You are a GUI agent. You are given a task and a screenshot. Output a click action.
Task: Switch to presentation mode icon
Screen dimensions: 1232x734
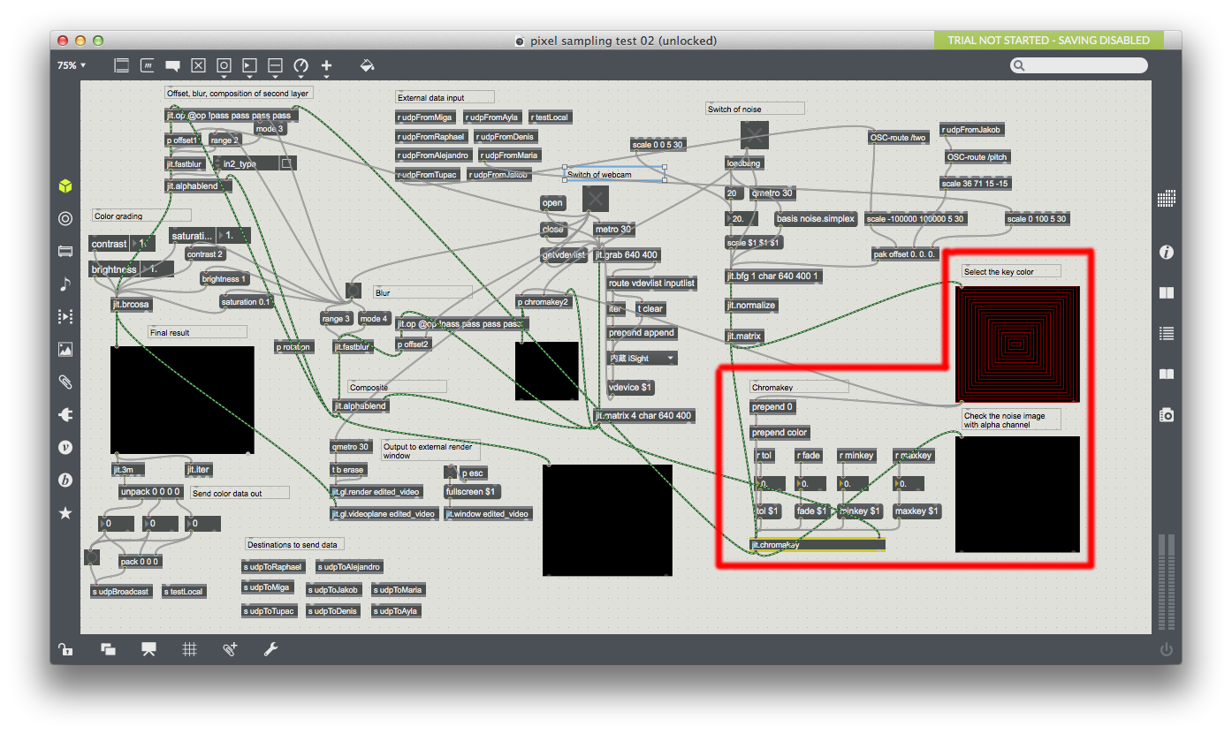(148, 650)
